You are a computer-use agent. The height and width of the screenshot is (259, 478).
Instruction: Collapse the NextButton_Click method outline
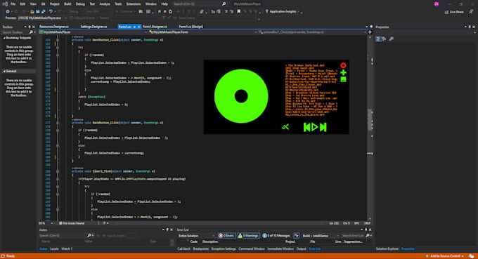point(58,40)
